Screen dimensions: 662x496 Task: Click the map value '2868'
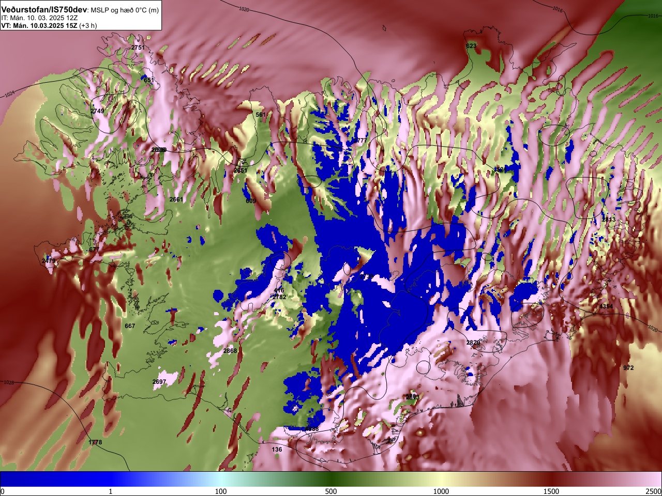tap(230, 351)
